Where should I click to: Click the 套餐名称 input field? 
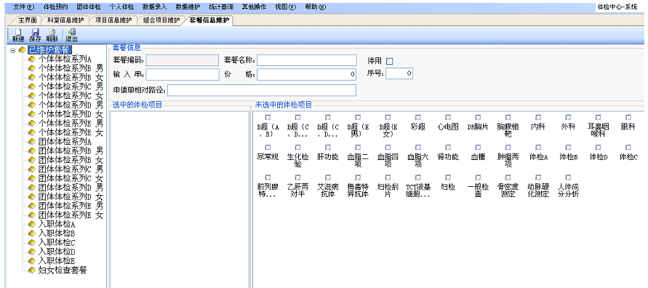click(307, 60)
